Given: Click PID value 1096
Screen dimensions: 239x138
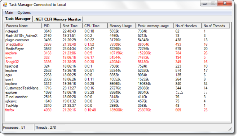Looking at the screenshot, I should click(x=48, y=93).
